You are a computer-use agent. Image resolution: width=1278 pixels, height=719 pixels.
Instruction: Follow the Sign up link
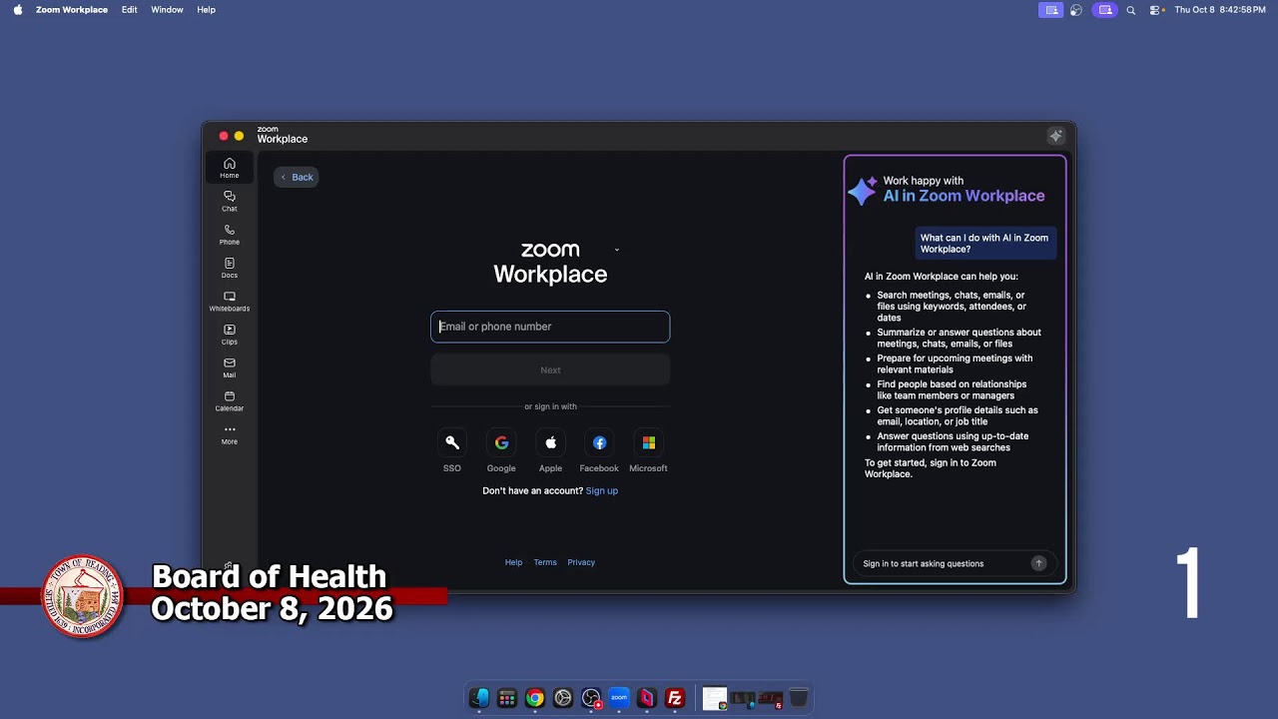(602, 491)
